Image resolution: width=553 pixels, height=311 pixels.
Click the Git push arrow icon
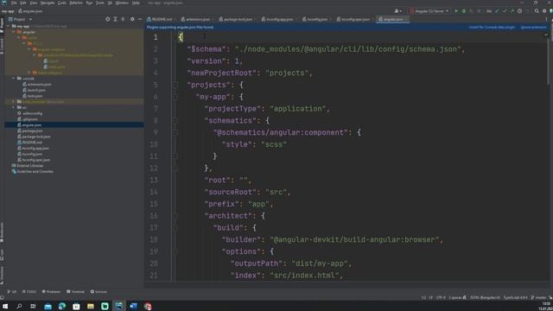click(512, 11)
